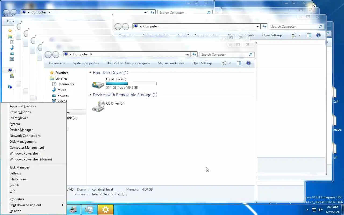Choose Run in the context menu
This screenshot has height=215, width=344.
[x=34, y=191]
